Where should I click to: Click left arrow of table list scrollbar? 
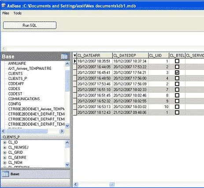[x=4, y=131]
